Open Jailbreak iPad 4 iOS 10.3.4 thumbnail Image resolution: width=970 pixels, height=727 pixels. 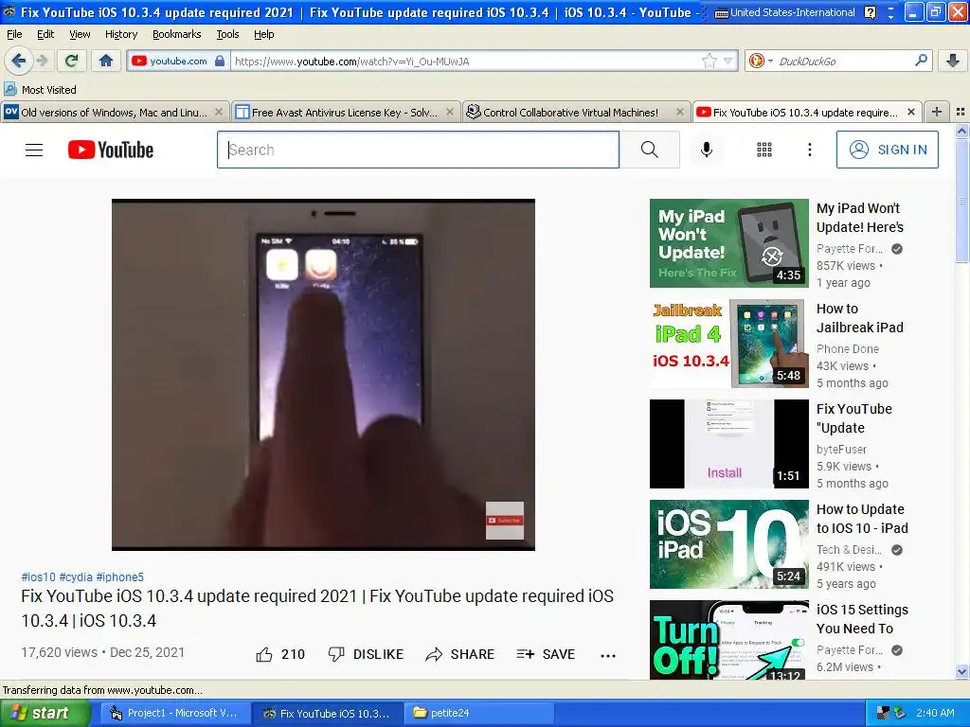coord(728,344)
